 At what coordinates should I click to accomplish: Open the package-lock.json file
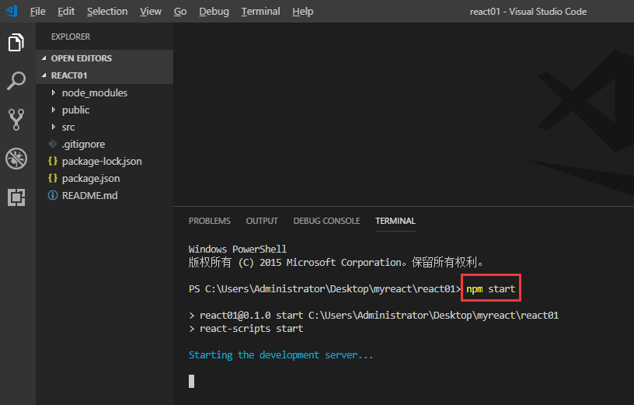tap(102, 161)
